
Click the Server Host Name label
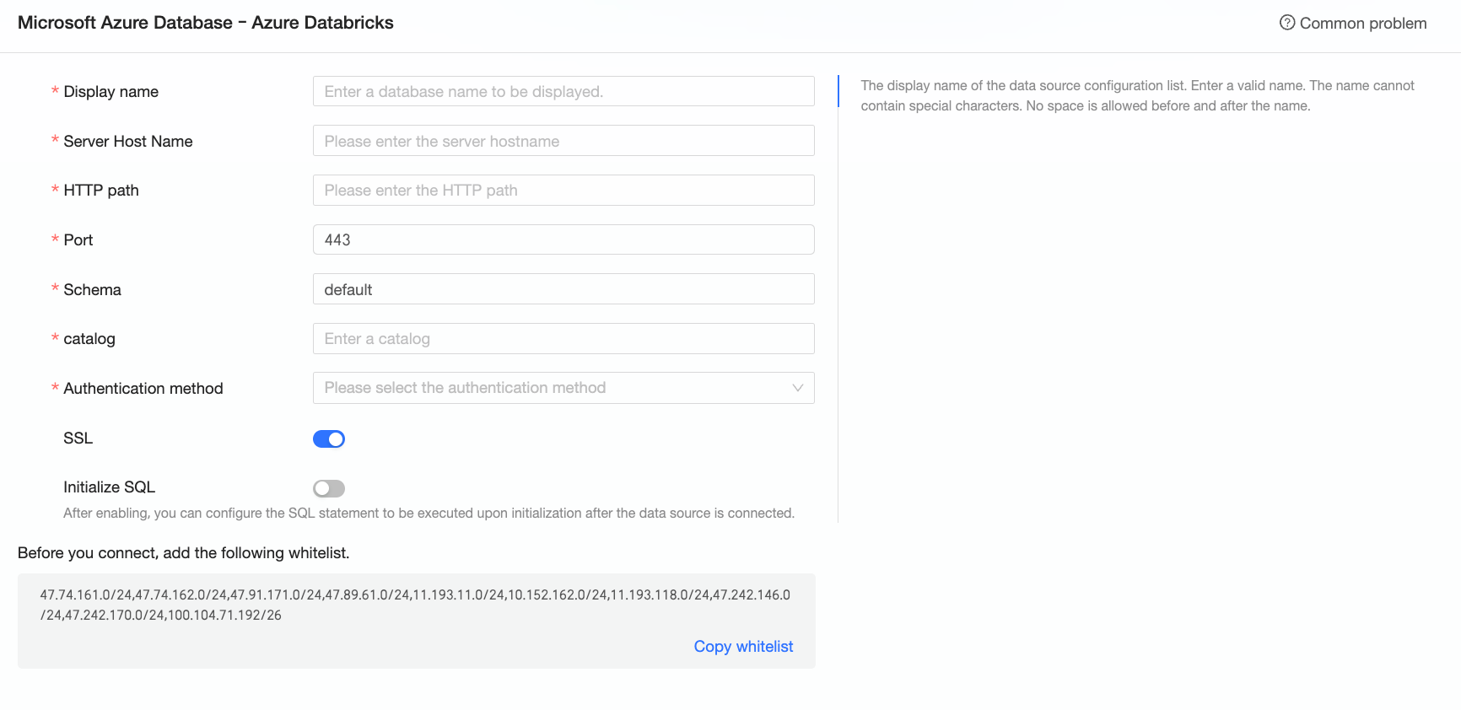pos(127,142)
